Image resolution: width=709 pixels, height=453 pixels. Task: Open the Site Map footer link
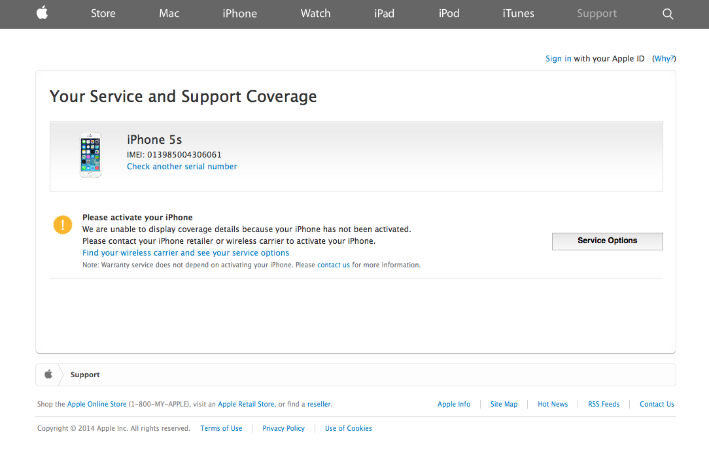[x=504, y=404]
